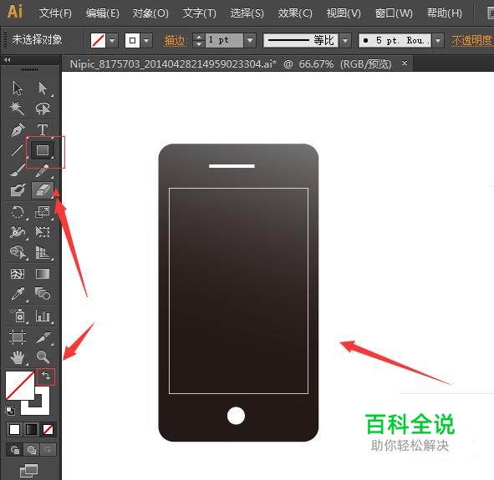Select the Paintbrush tool

[18, 170]
